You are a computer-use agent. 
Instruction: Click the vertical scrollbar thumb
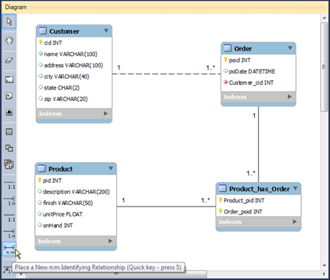tap(324, 67)
